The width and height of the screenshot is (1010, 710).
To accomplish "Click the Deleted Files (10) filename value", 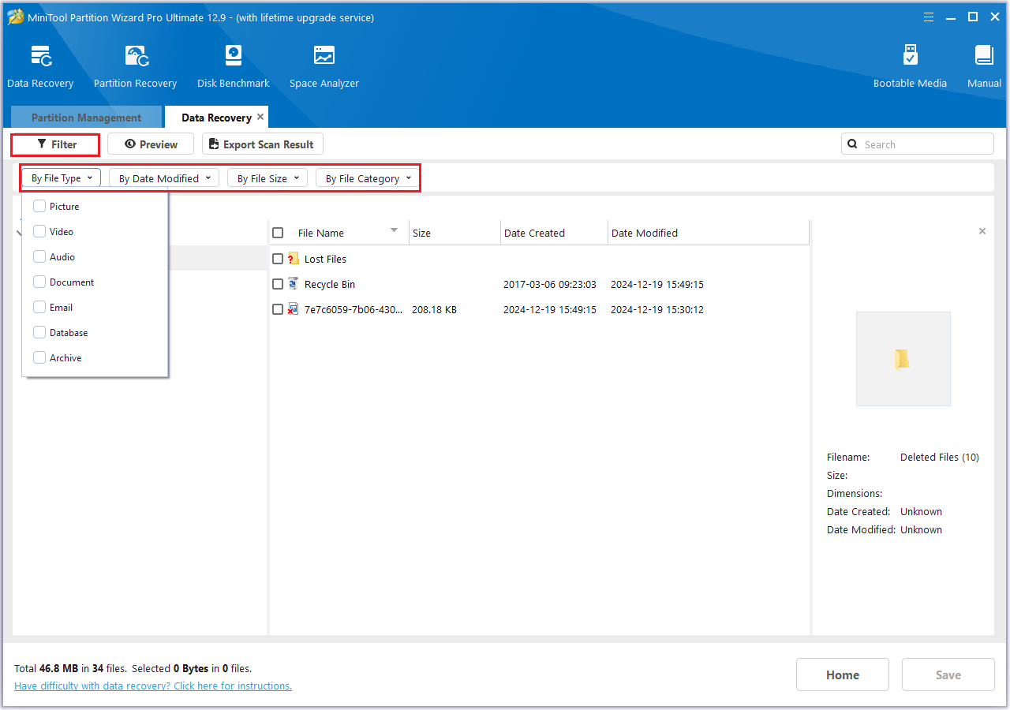I will click(940, 457).
